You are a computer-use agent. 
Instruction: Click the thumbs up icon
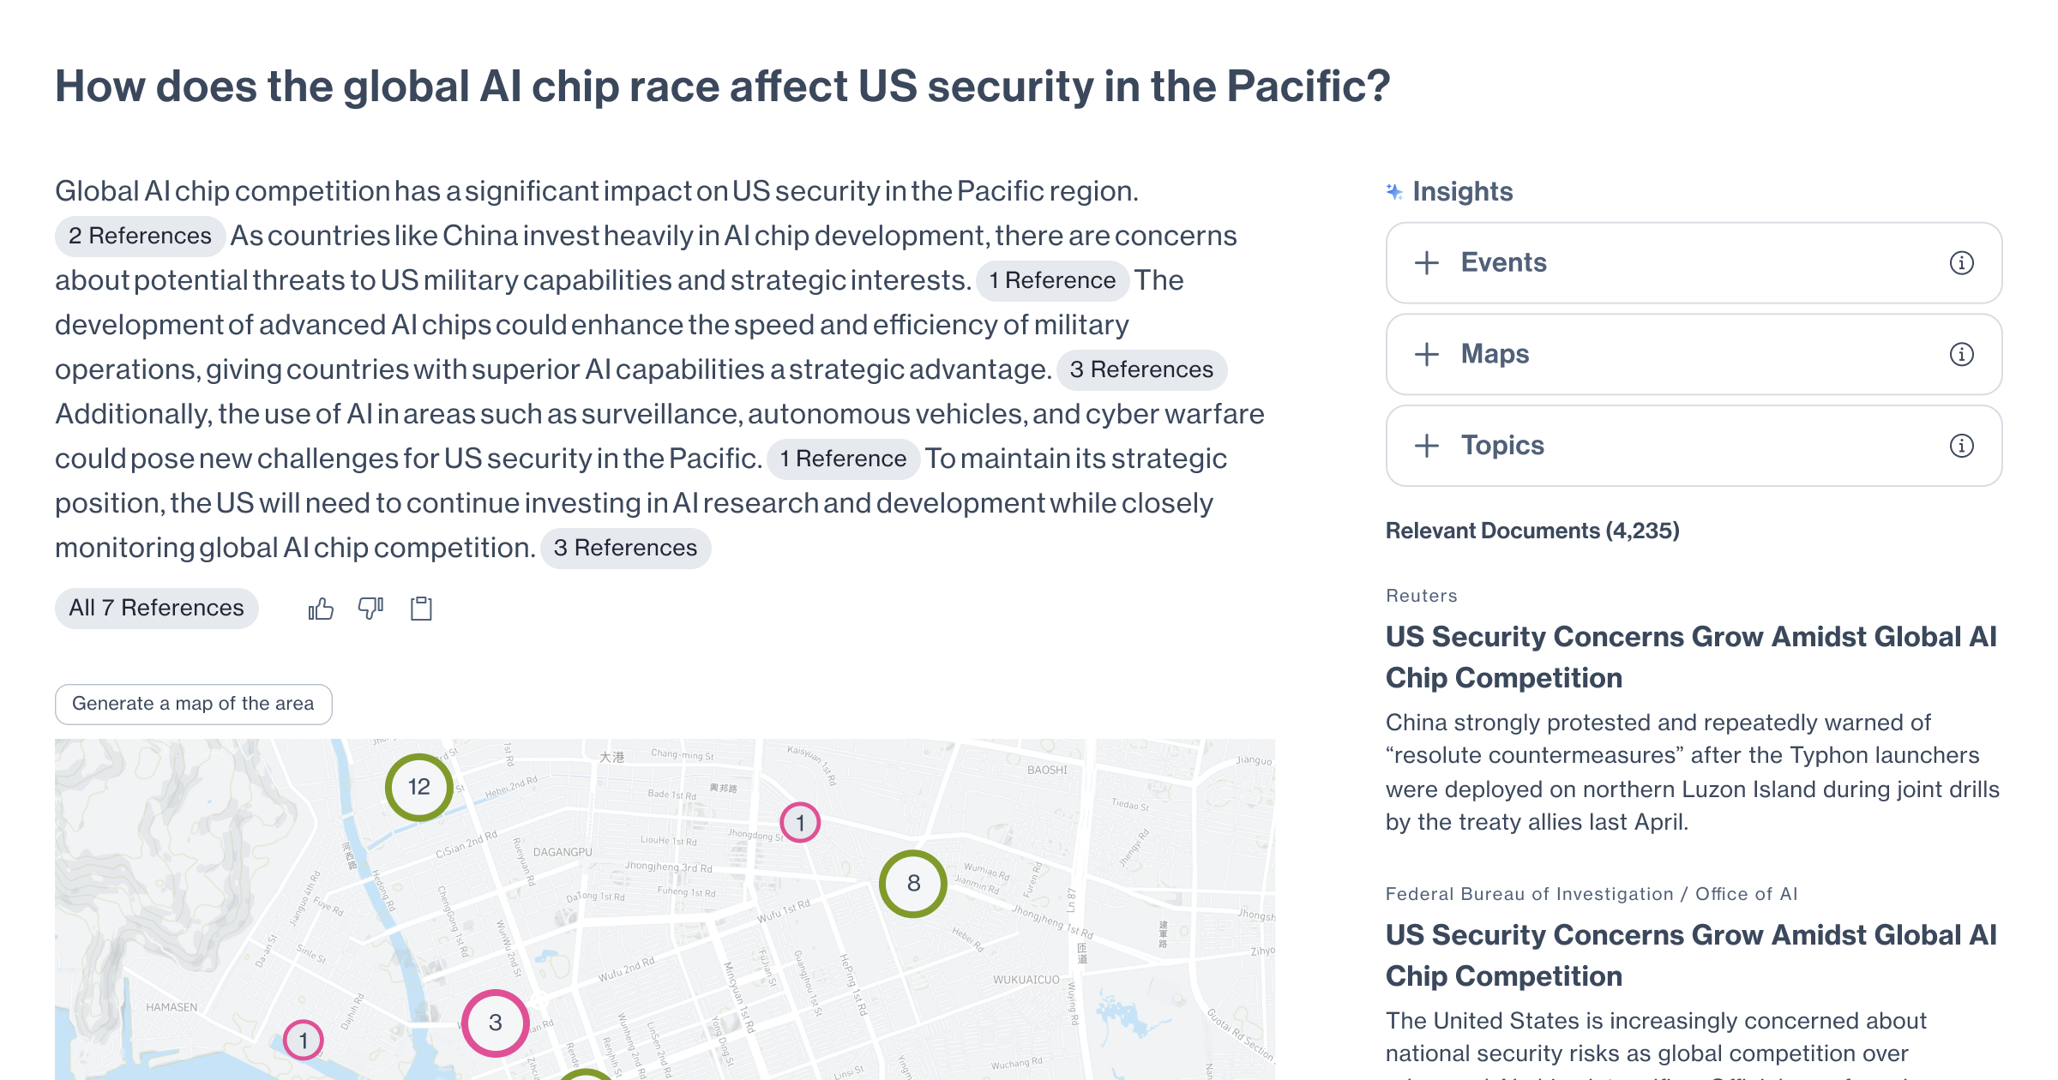coord(321,609)
